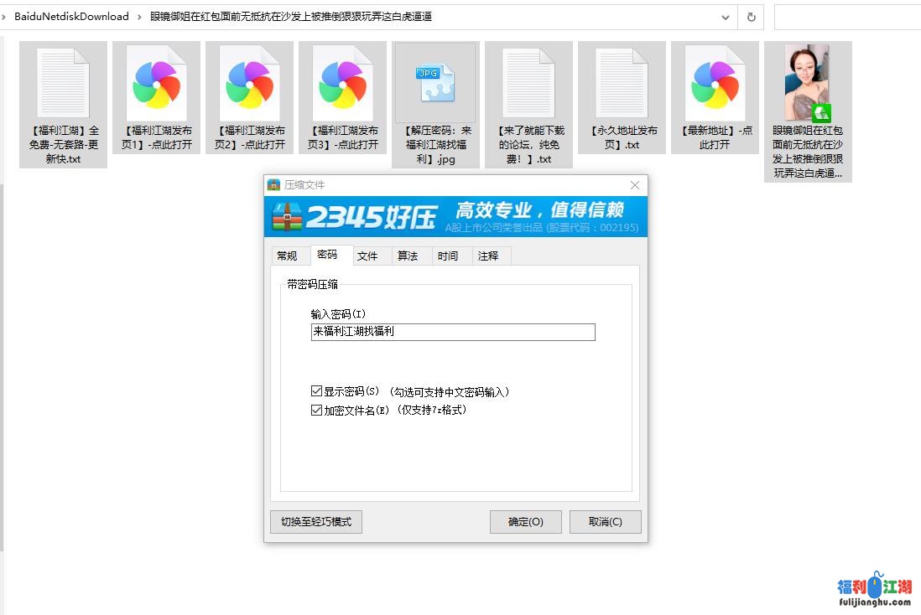
Task: Select the 解压密码 JPG file icon
Action: pos(435,84)
